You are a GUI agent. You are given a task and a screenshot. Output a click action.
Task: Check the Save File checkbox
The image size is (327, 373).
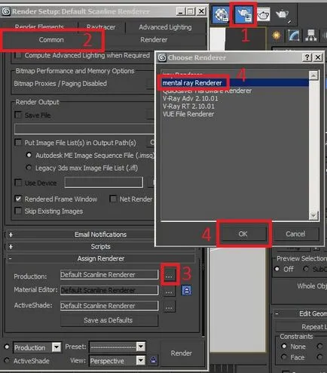click(18, 115)
